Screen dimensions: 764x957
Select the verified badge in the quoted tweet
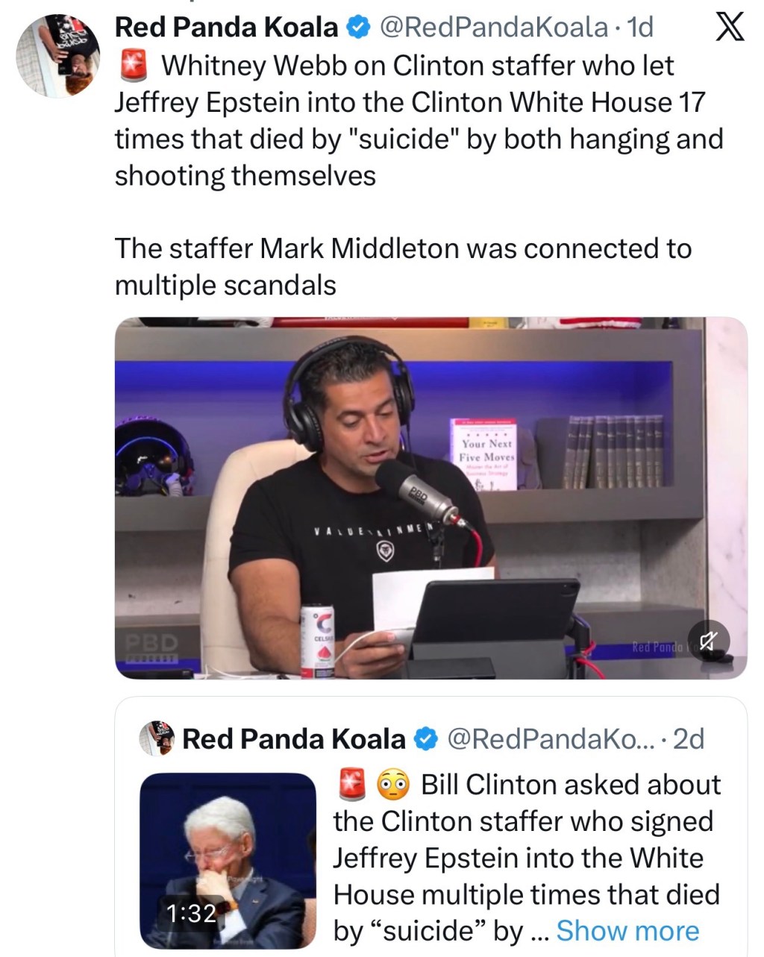point(424,739)
